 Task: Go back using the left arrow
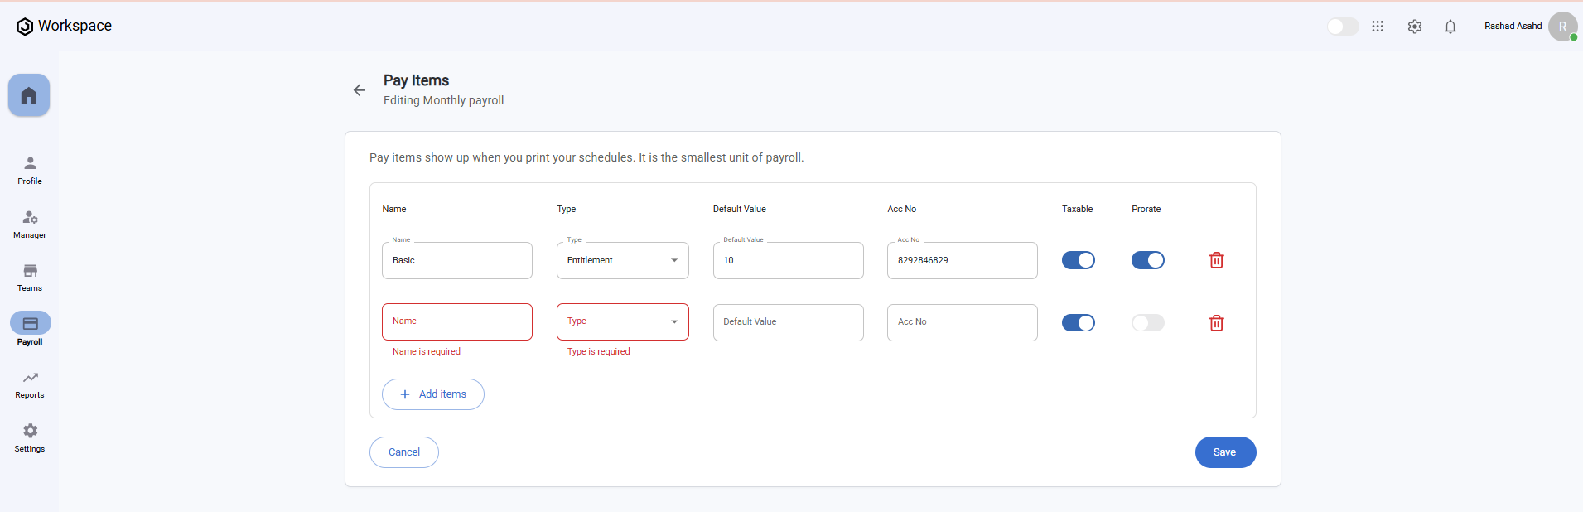pyautogui.click(x=360, y=90)
